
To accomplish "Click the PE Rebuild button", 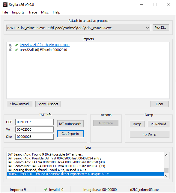I will tap(158, 124).
